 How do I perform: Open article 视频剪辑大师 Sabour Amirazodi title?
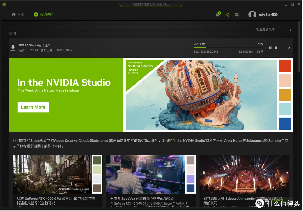(243, 201)
